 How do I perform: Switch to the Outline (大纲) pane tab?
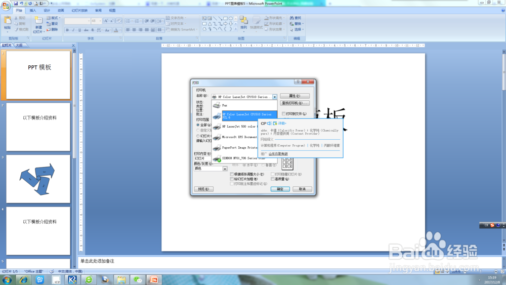(x=19, y=46)
